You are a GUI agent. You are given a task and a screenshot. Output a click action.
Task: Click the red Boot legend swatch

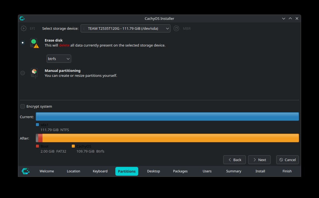coord(38,146)
